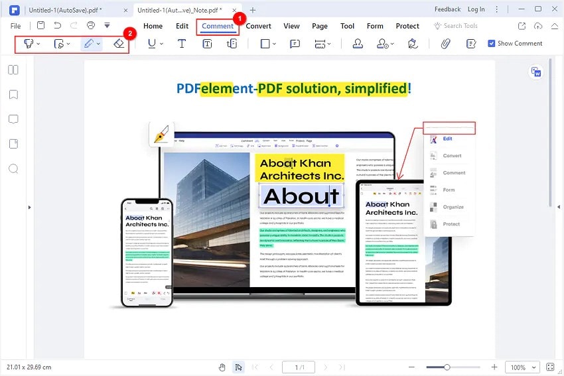This screenshot has height=376, width=564.
Task: Enter full screen mode
Action: tap(550, 367)
